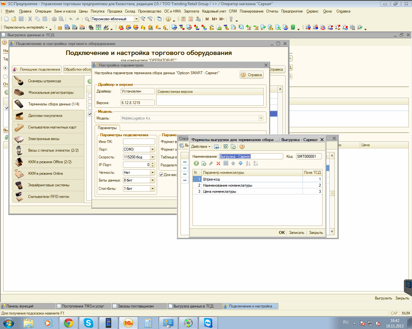
Task: Toggle the Для вес checkbox
Action: [x=161, y=174]
